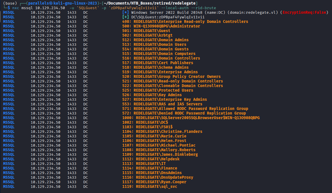The height and width of the screenshot is (193, 332).
Task: Click the password argument 'zDPBpaF4FywlqIv11vii'
Action: point(134,8)
